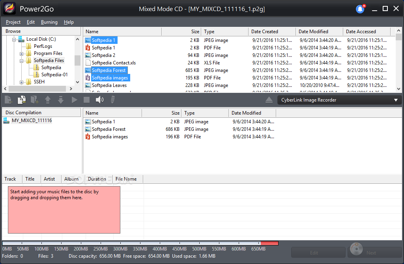Click the compilation Date Modified column header
The width and height of the screenshot is (404, 264).
click(252, 113)
